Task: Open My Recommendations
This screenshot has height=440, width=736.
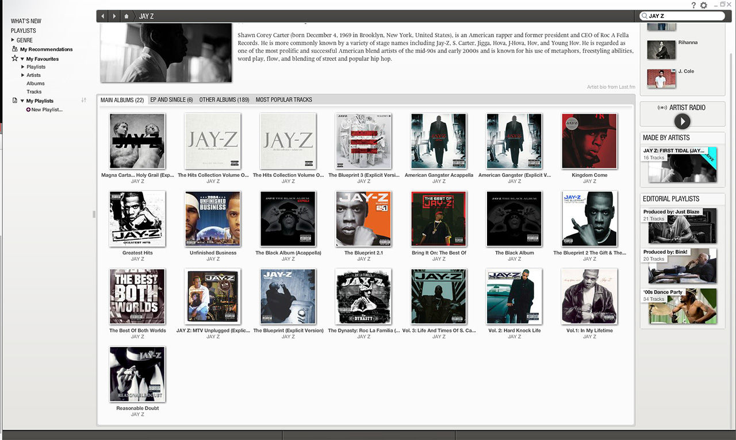Action: [47, 49]
